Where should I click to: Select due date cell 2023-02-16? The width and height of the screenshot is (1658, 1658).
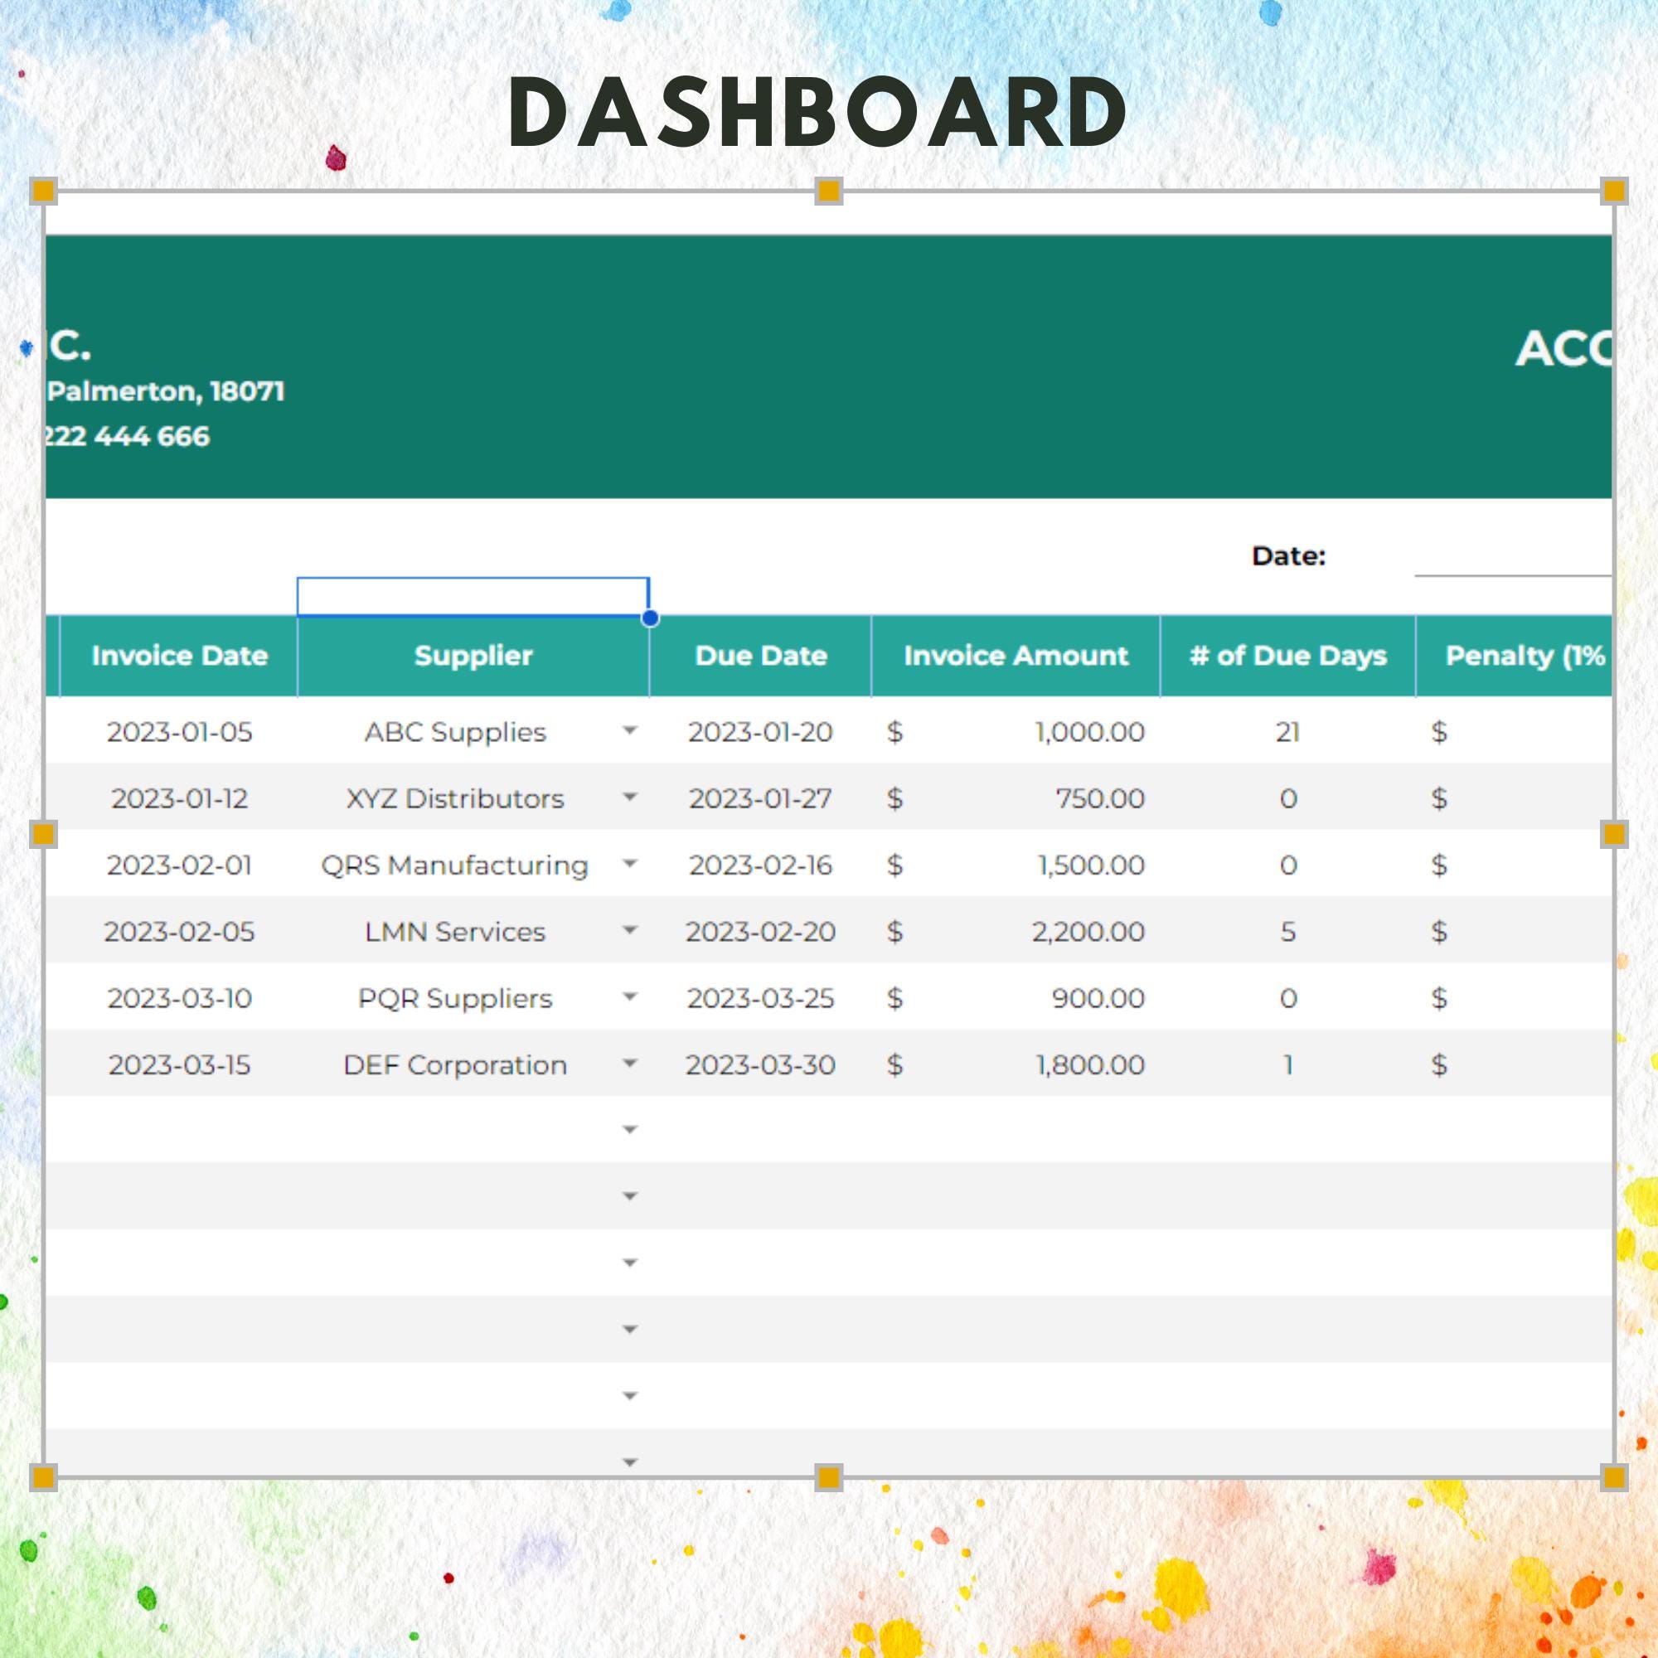760,865
